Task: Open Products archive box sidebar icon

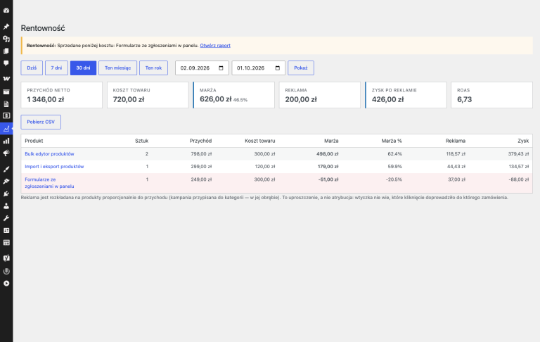Action: coord(6,91)
